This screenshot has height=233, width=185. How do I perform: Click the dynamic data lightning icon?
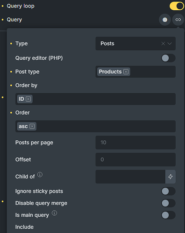pyautogui.click(x=171, y=177)
